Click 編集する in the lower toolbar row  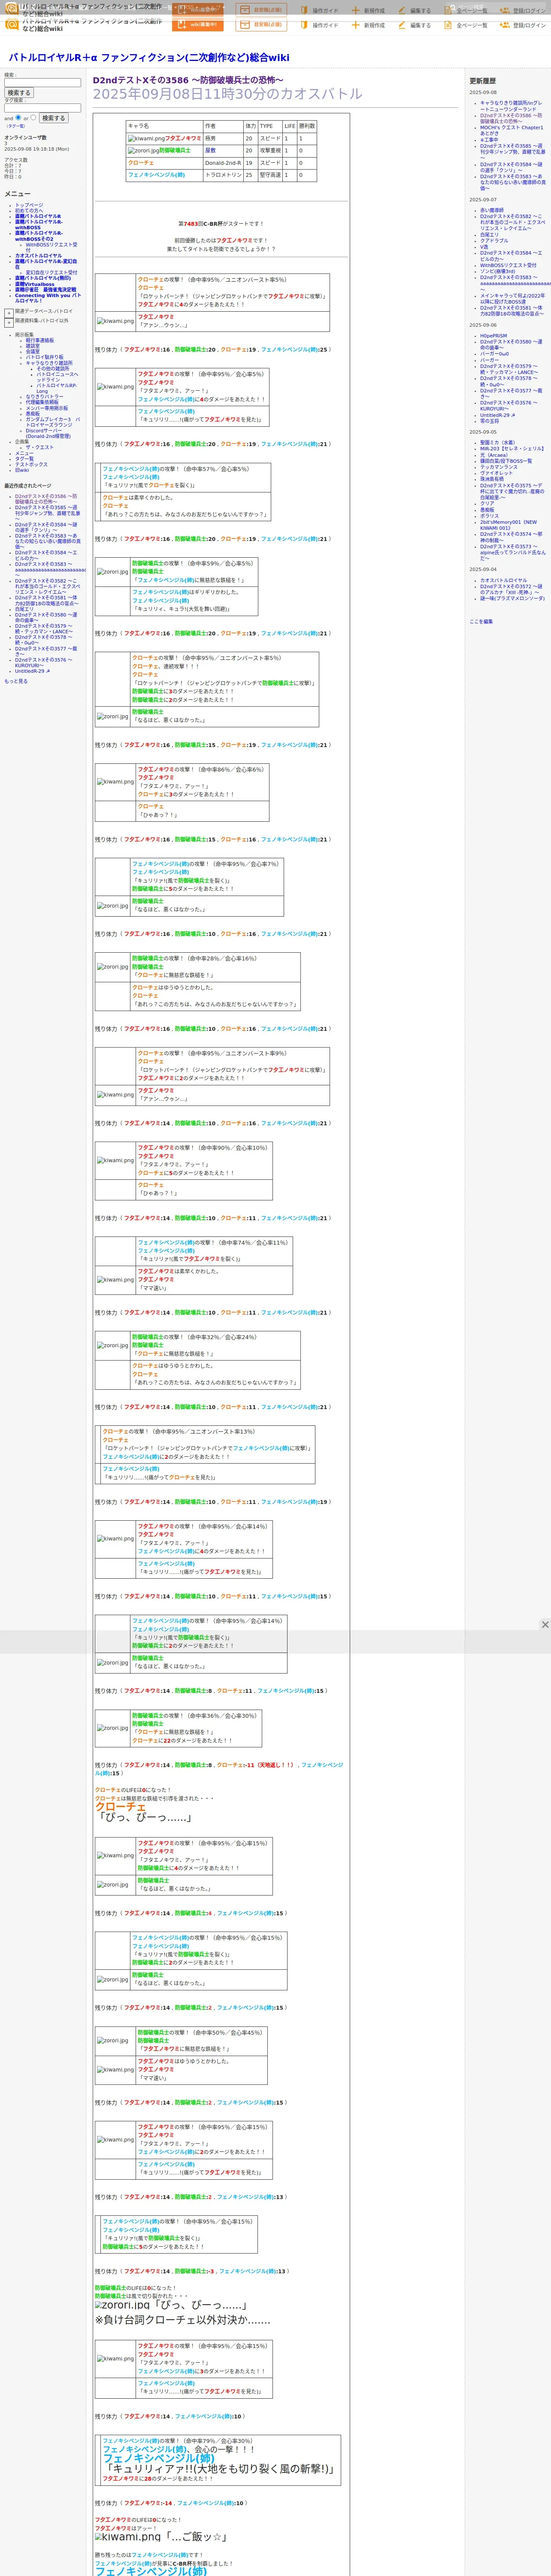point(415,25)
